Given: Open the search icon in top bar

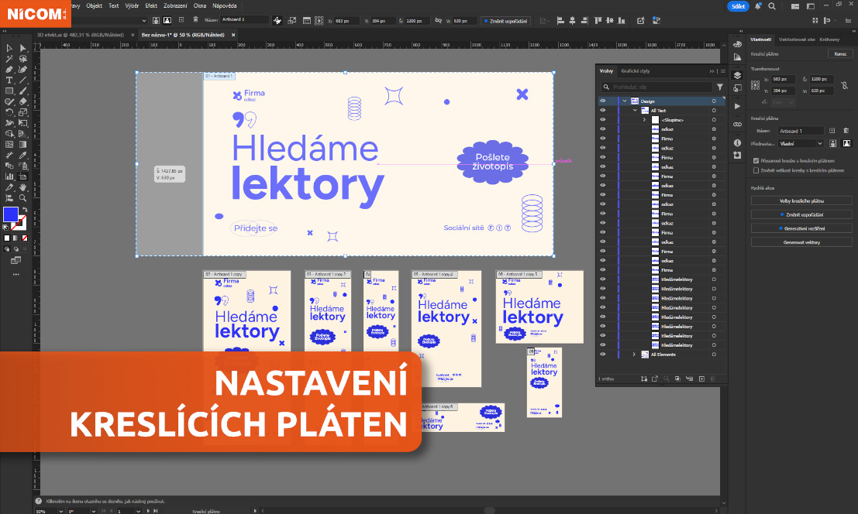Looking at the screenshot, I should click(772, 6).
